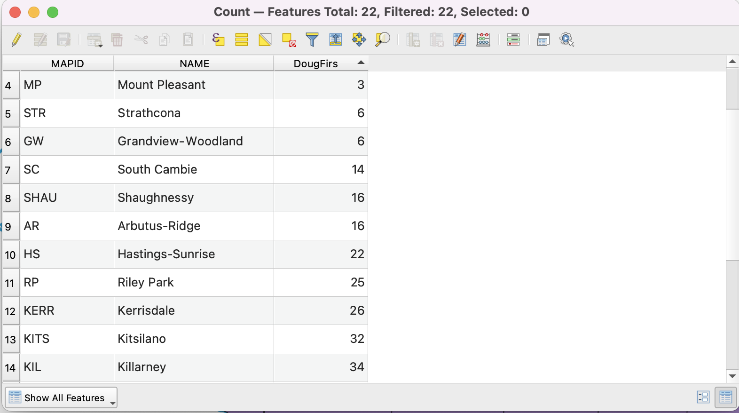Open the filter/select features by form funnel
Screen dimensions: 739x413
click(312, 40)
